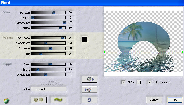The height and width of the screenshot is (105, 184).
Task: Toggle the Auto preview checkbox
Action: [149, 82]
